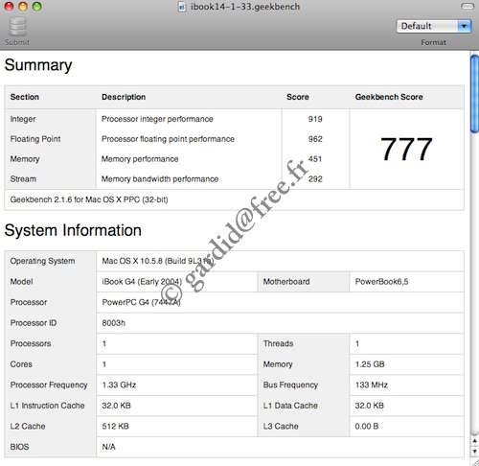This screenshot has width=479, height=466.
Task: Click the vertical scrollbar thumb
Action: pyautogui.click(x=474, y=94)
